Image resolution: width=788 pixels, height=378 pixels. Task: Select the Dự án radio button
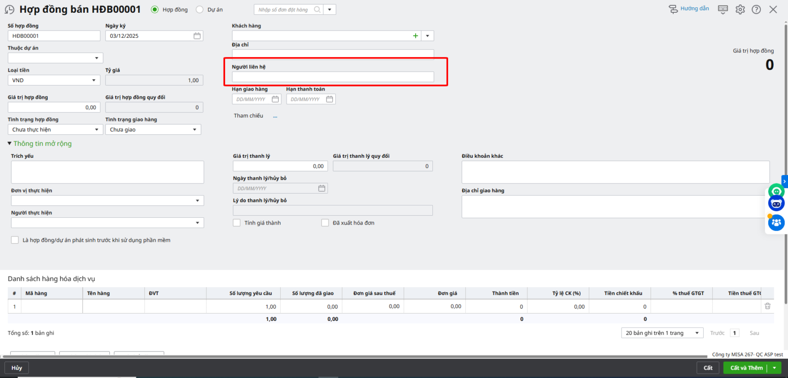[x=199, y=9]
